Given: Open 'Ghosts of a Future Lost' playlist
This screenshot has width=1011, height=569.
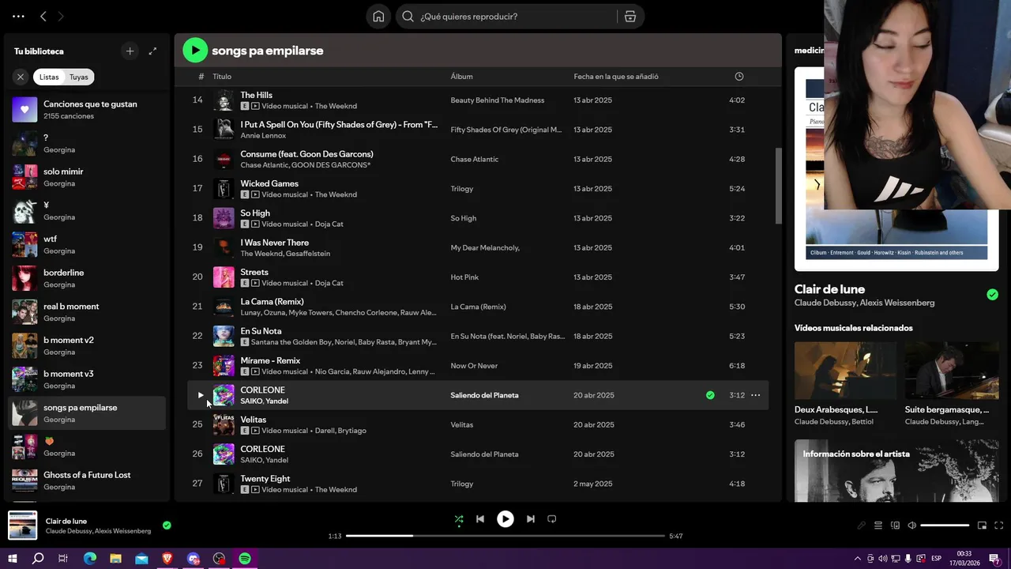Looking at the screenshot, I should click(x=87, y=480).
